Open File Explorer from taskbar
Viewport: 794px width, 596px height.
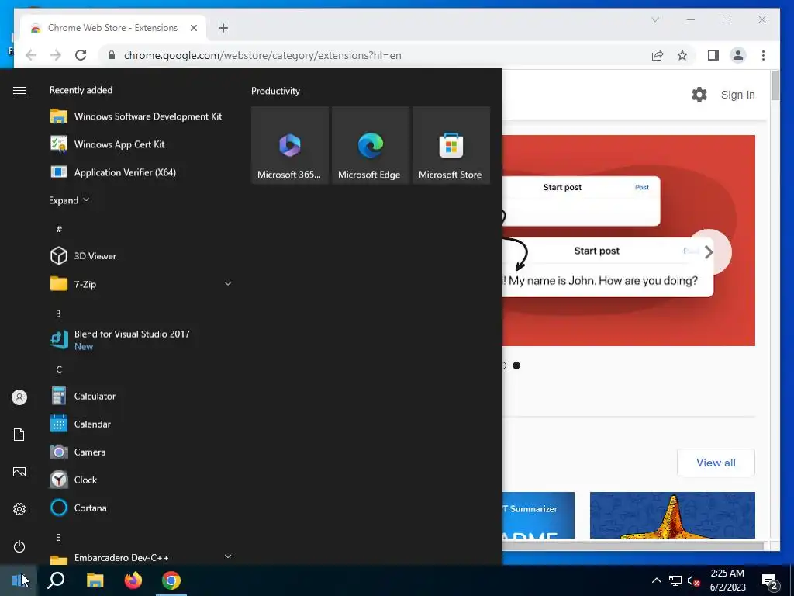[95, 580]
